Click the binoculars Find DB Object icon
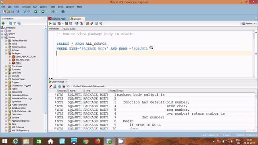Screen dimensions: 258x145 click(x=63, y=12)
